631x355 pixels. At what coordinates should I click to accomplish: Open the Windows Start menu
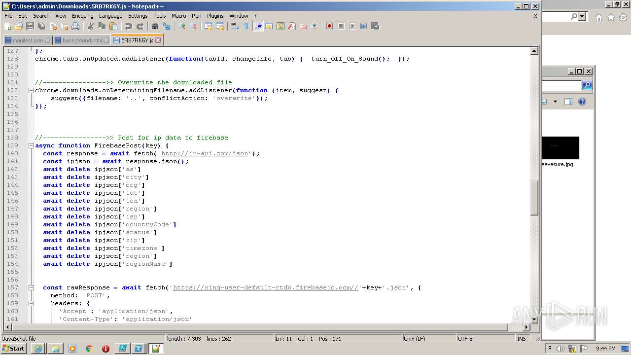(x=14, y=349)
